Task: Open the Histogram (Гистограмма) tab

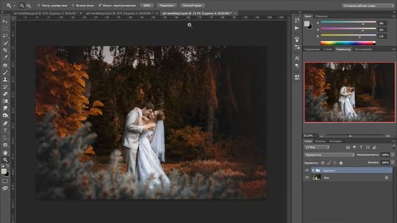Action: tap(363, 50)
